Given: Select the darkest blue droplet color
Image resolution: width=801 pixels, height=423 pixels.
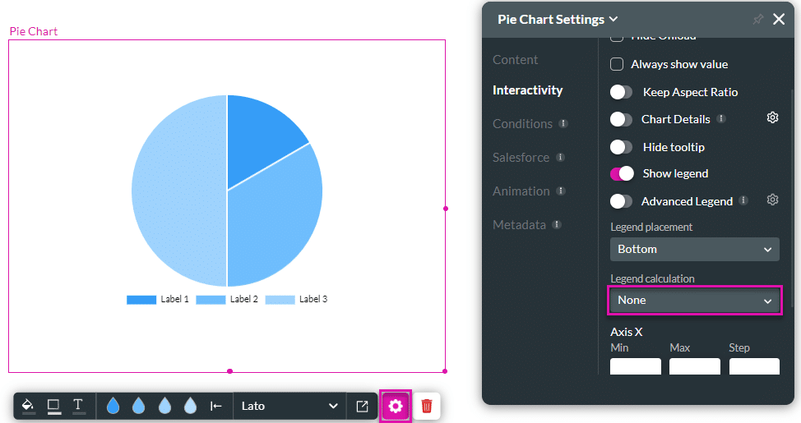Looking at the screenshot, I should (x=113, y=406).
